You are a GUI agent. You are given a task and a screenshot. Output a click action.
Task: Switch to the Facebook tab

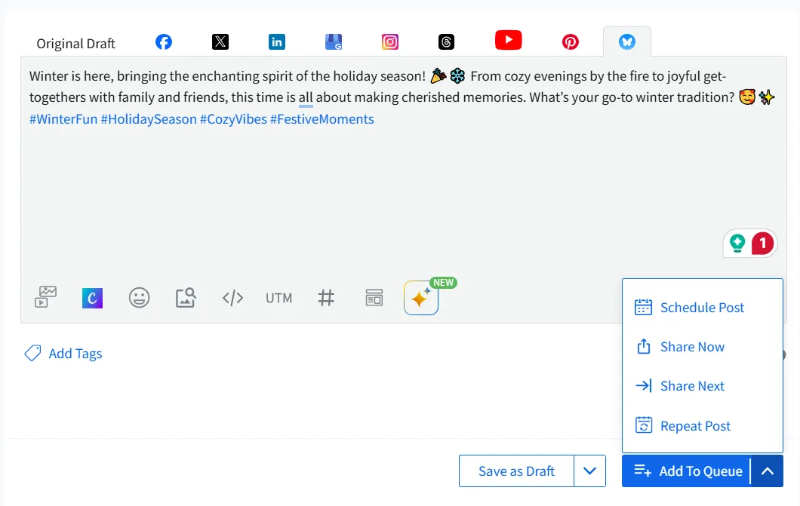[x=164, y=41]
